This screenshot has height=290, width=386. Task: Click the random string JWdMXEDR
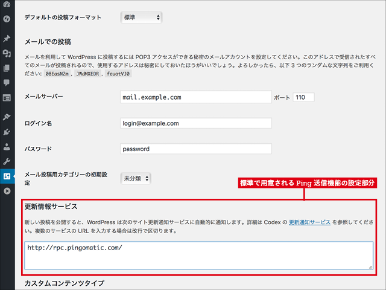[87, 74]
